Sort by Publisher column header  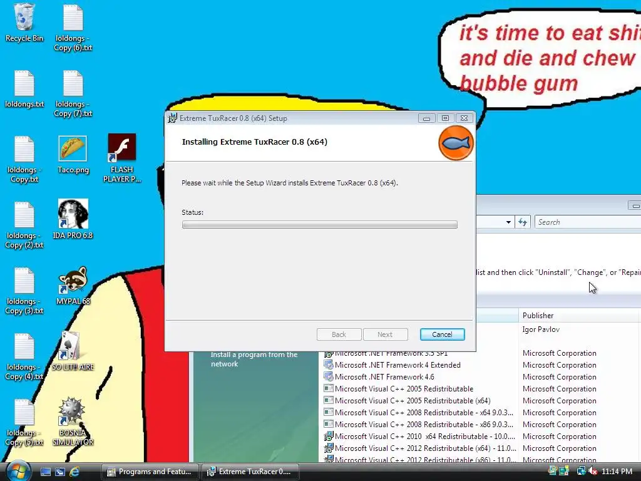point(579,316)
